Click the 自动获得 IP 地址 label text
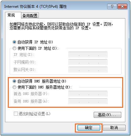 [35, 42]
